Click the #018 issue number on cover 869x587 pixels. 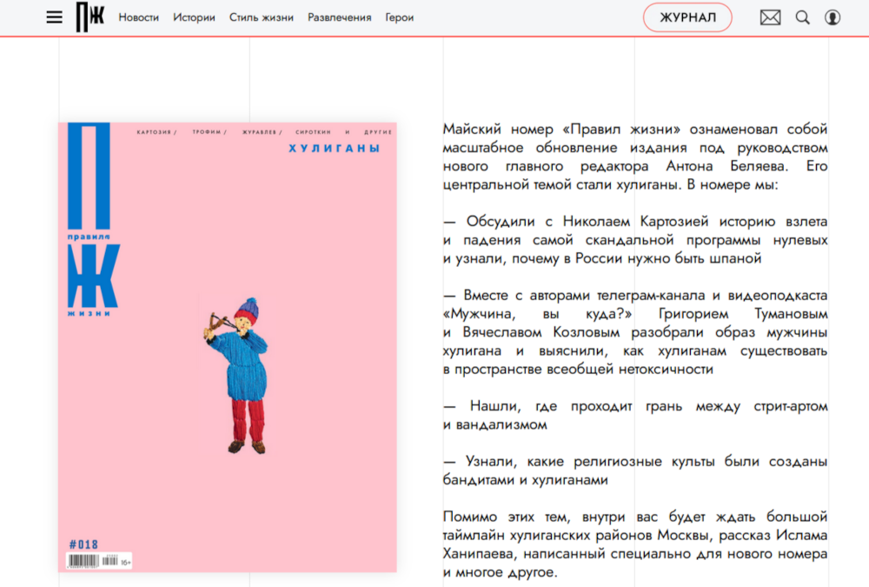point(83,544)
